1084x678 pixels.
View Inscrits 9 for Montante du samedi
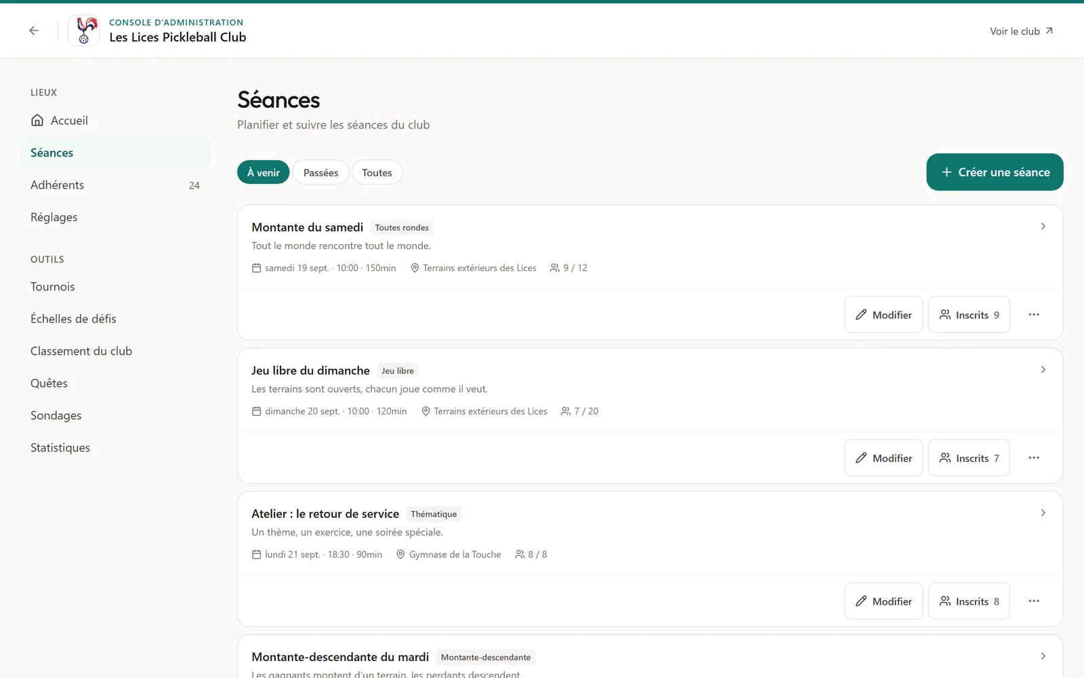point(969,315)
